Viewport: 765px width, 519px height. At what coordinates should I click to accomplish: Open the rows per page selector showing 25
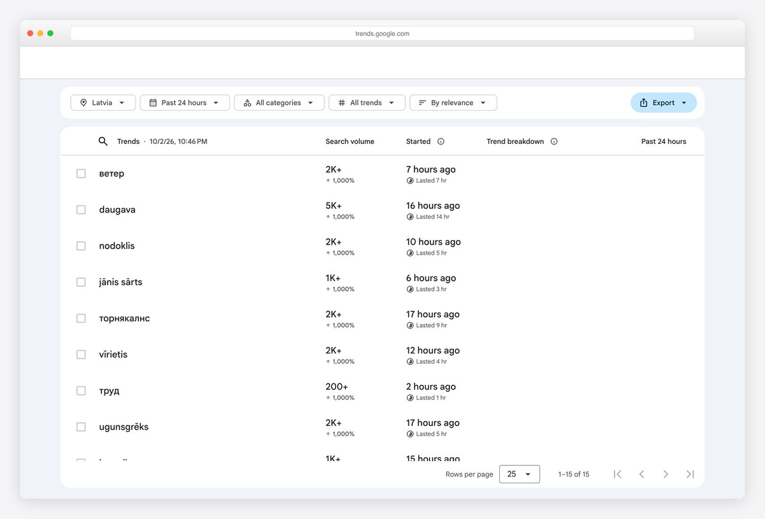(x=520, y=474)
